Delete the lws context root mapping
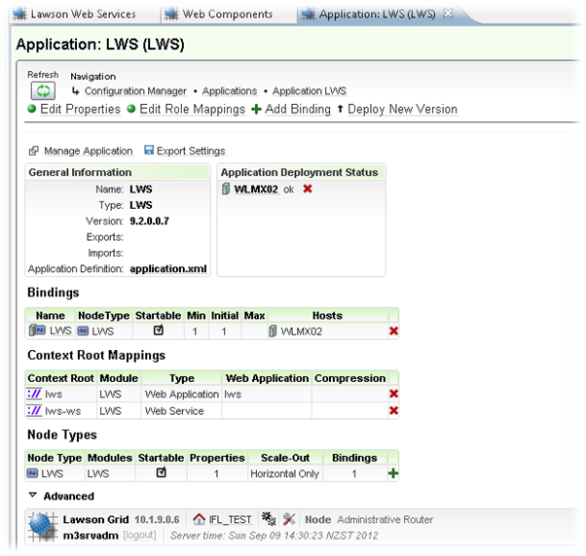This screenshot has height=556, width=586. point(393,394)
